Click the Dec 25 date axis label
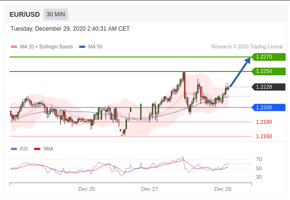 pyautogui.click(x=87, y=189)
